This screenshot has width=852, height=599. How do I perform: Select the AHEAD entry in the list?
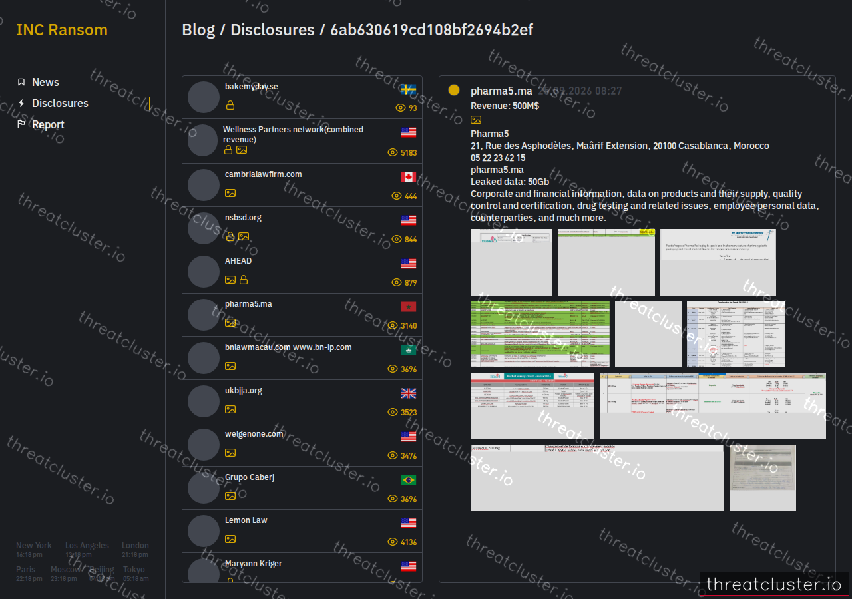[x=302, y=272]
